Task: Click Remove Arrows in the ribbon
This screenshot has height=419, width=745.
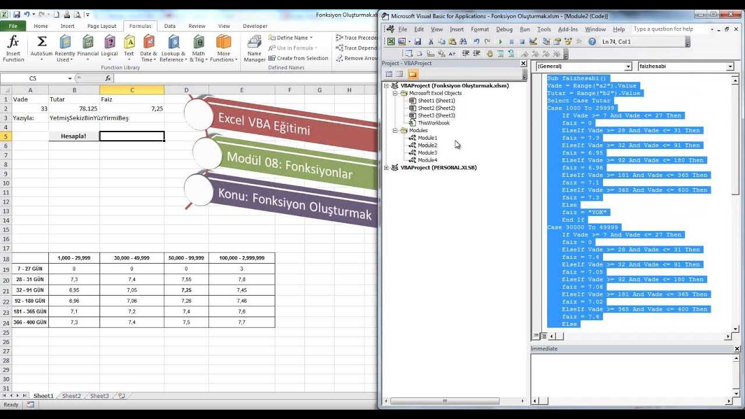Action: coord(356,58)
